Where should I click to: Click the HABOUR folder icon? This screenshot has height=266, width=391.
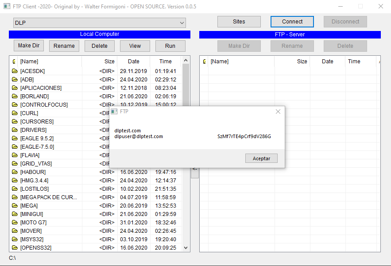(x=15, y=172)
